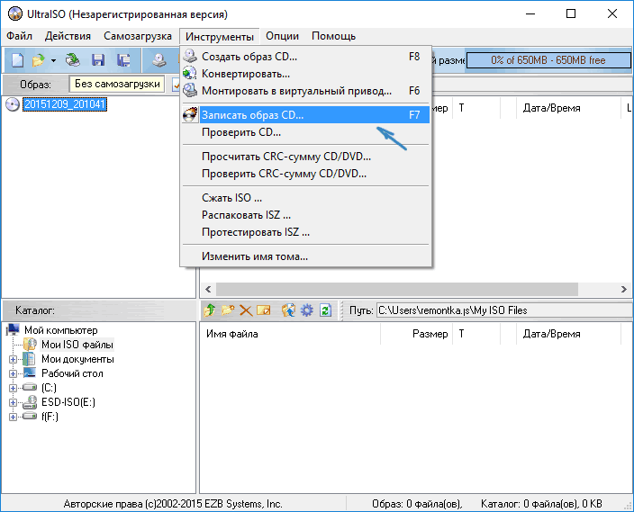The image size is (634, 512).
Task: Click the Создать образ CD drive icon in menu
Action: [190, 56]
